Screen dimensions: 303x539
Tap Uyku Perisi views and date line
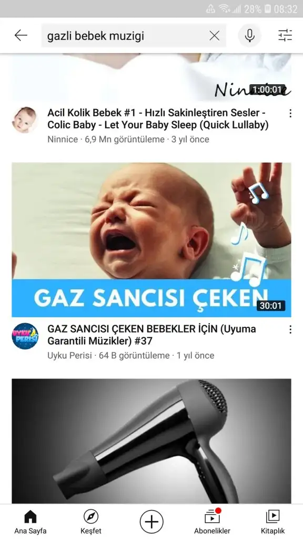click(x=130, y=355)
